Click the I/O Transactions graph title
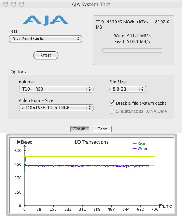The width and height of the screenshot is (182, 216). (x=92, y=142)
